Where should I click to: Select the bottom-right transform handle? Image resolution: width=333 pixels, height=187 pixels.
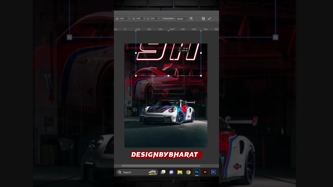[201, 76]
